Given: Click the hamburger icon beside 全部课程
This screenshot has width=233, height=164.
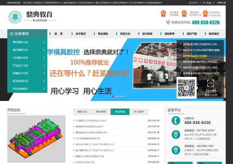Looking at the screenshot, I should (12, 34).
